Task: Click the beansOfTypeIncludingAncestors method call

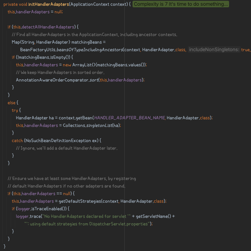Action: (x=89, y=50)
